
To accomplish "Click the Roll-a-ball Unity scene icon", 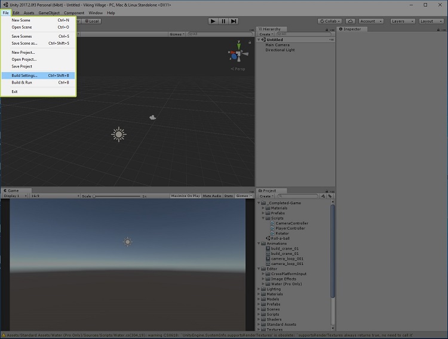I will 268,238.
